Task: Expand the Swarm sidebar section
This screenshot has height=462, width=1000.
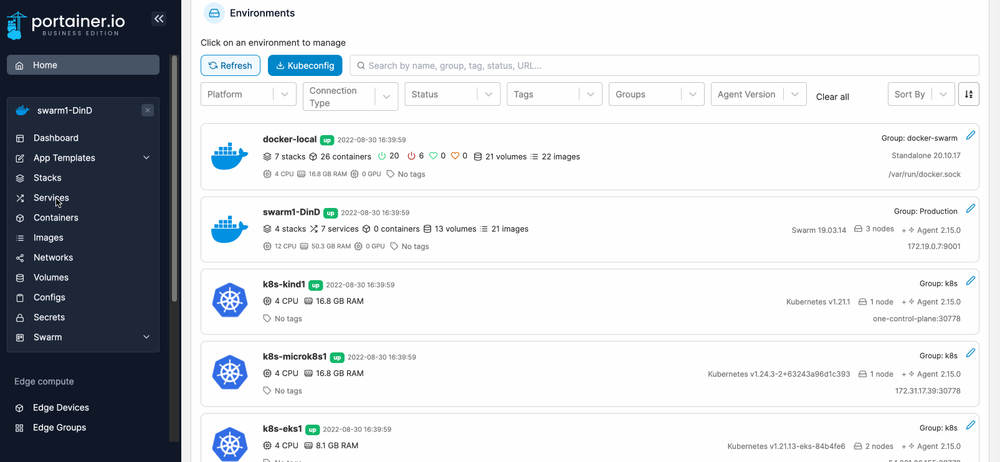Action: tap(146, 337)
